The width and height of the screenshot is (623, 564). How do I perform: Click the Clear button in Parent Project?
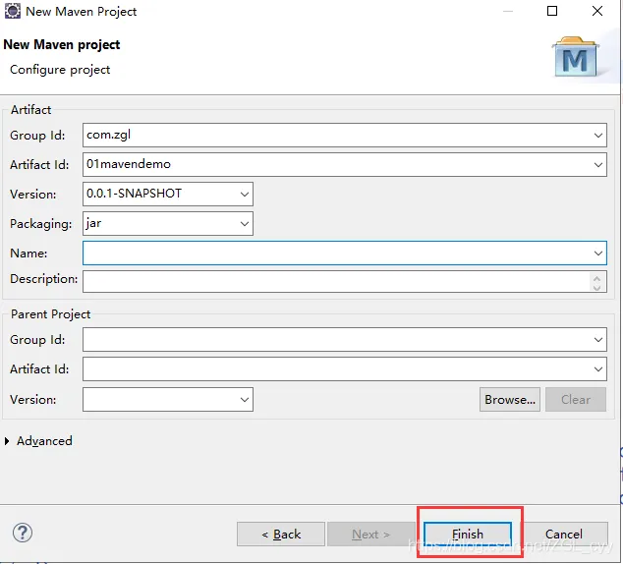pyautogui.click(x=576, y=400)
